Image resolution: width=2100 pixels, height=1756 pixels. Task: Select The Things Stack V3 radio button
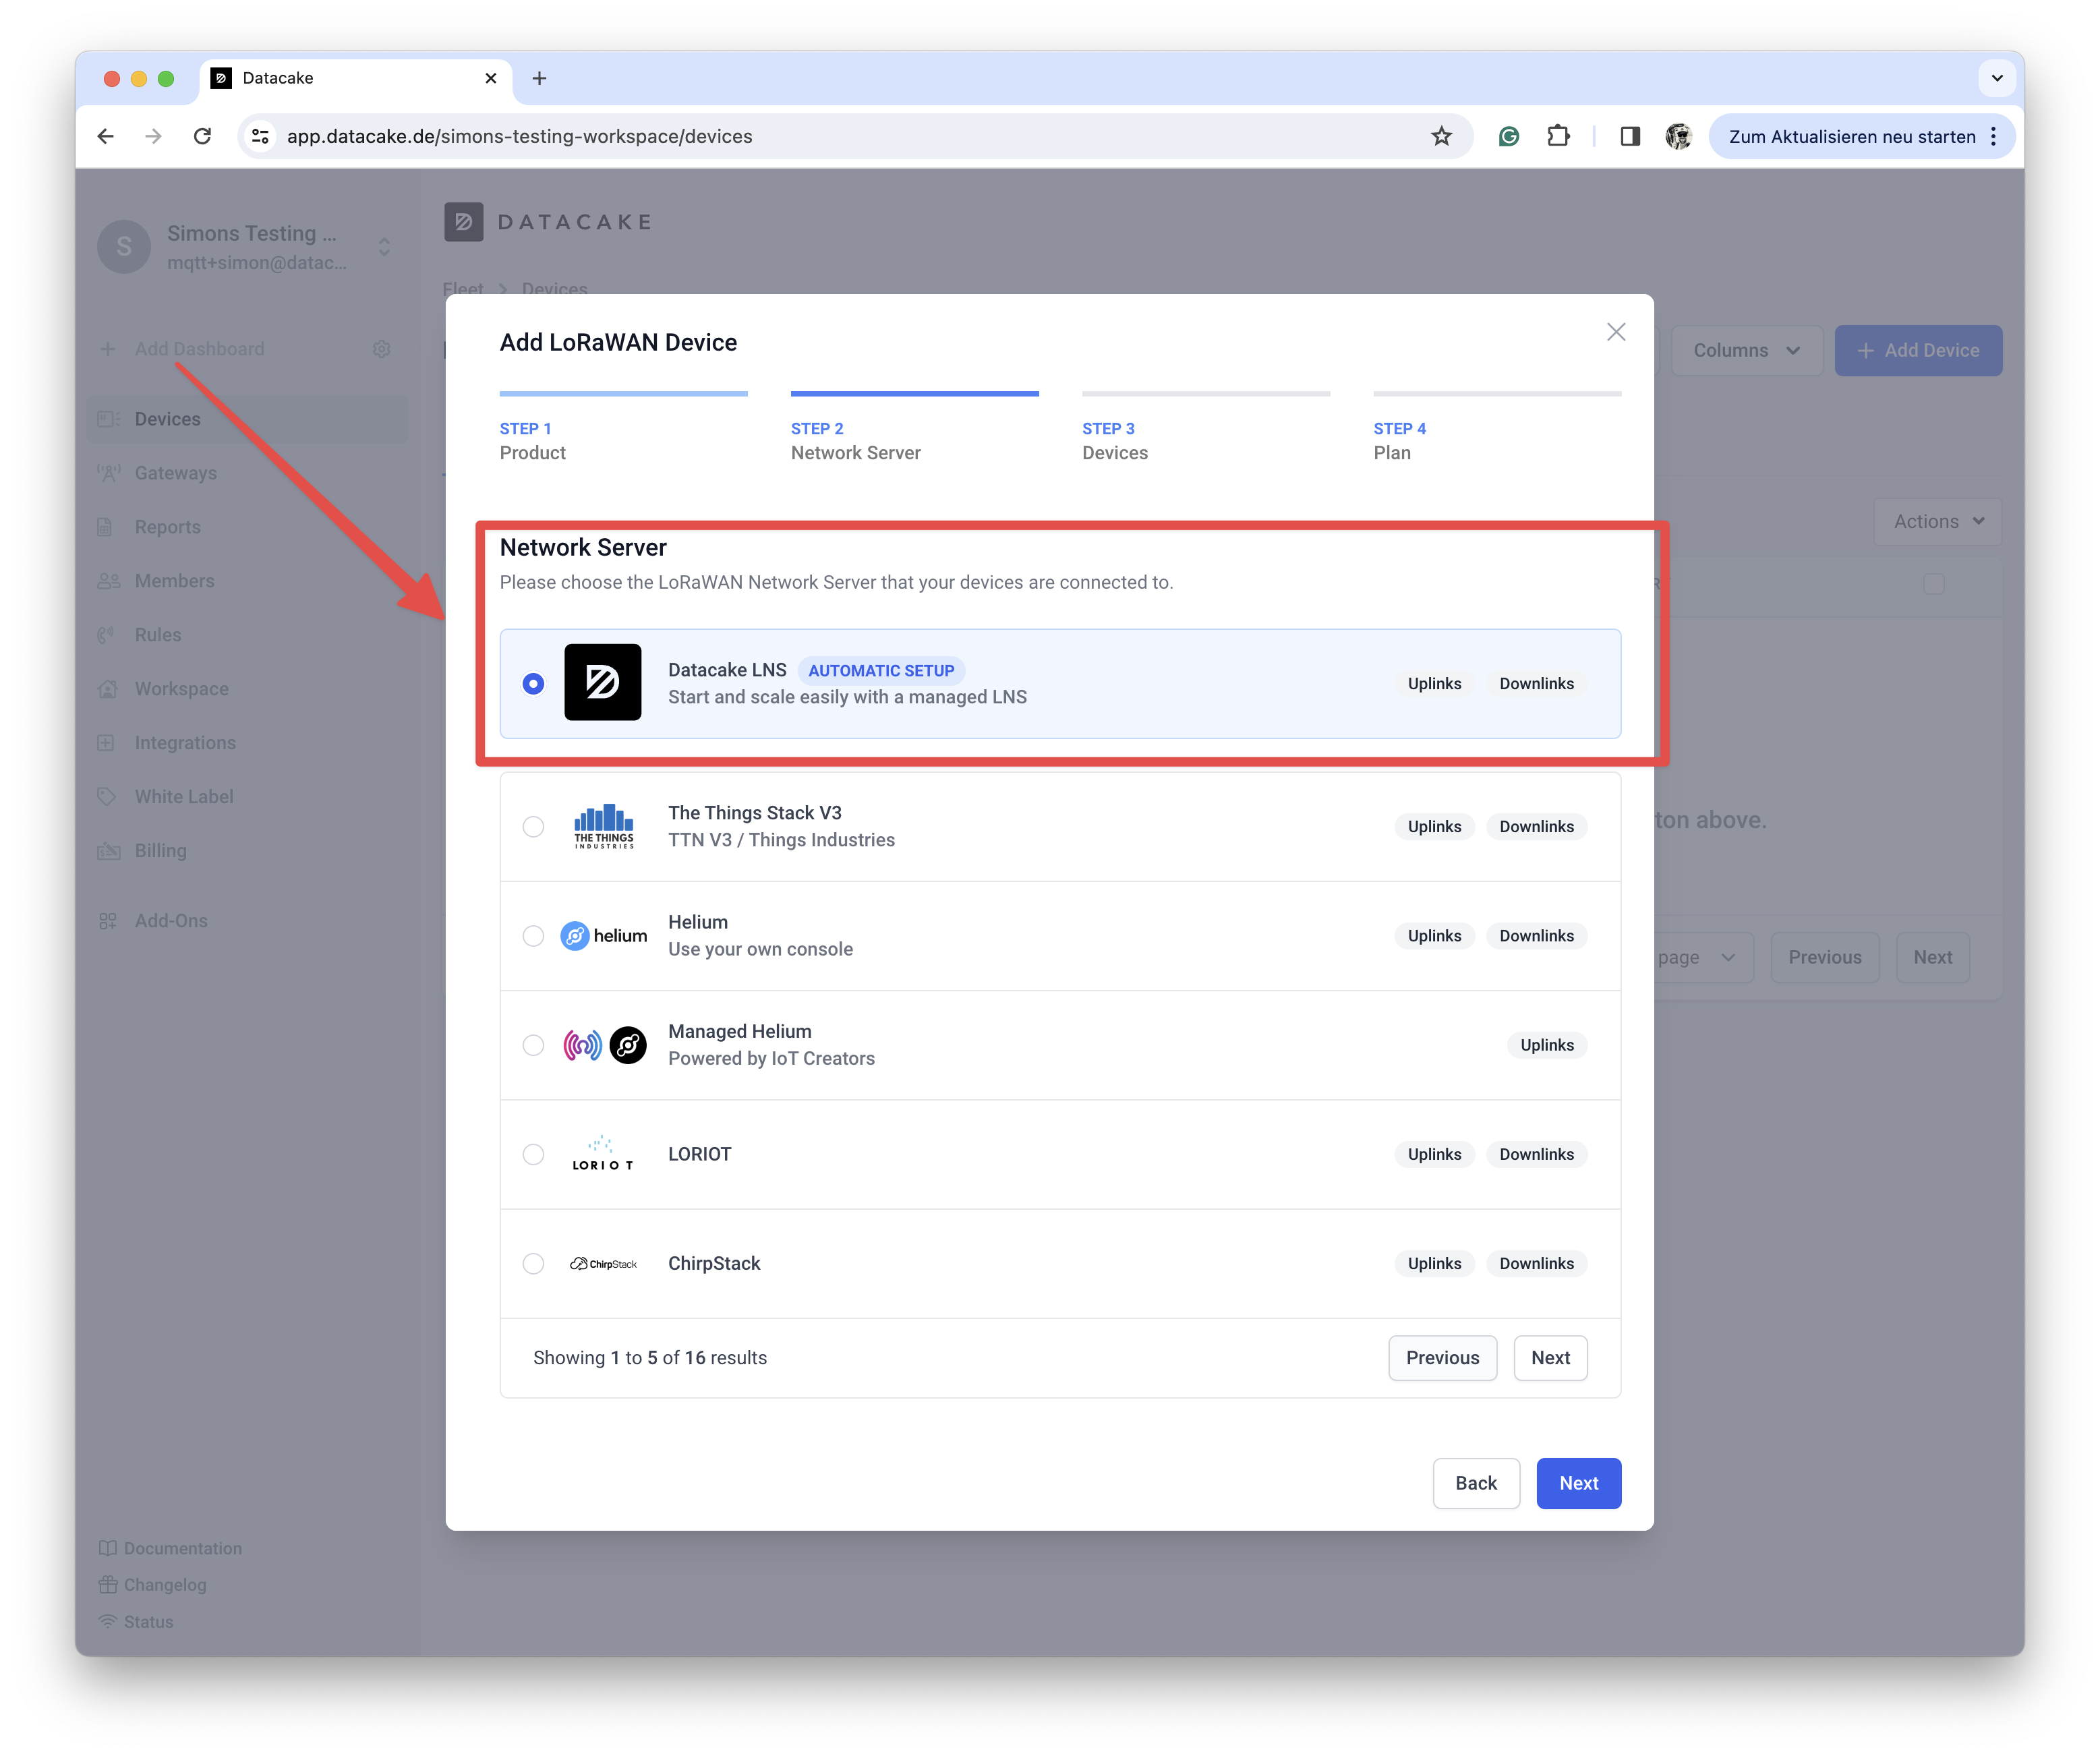[533, 826]
